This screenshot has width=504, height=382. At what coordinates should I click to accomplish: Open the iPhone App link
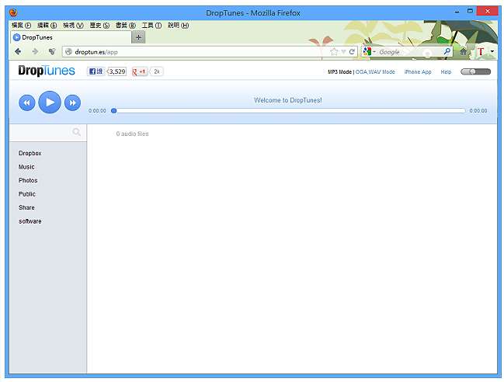tap(418, 72)
